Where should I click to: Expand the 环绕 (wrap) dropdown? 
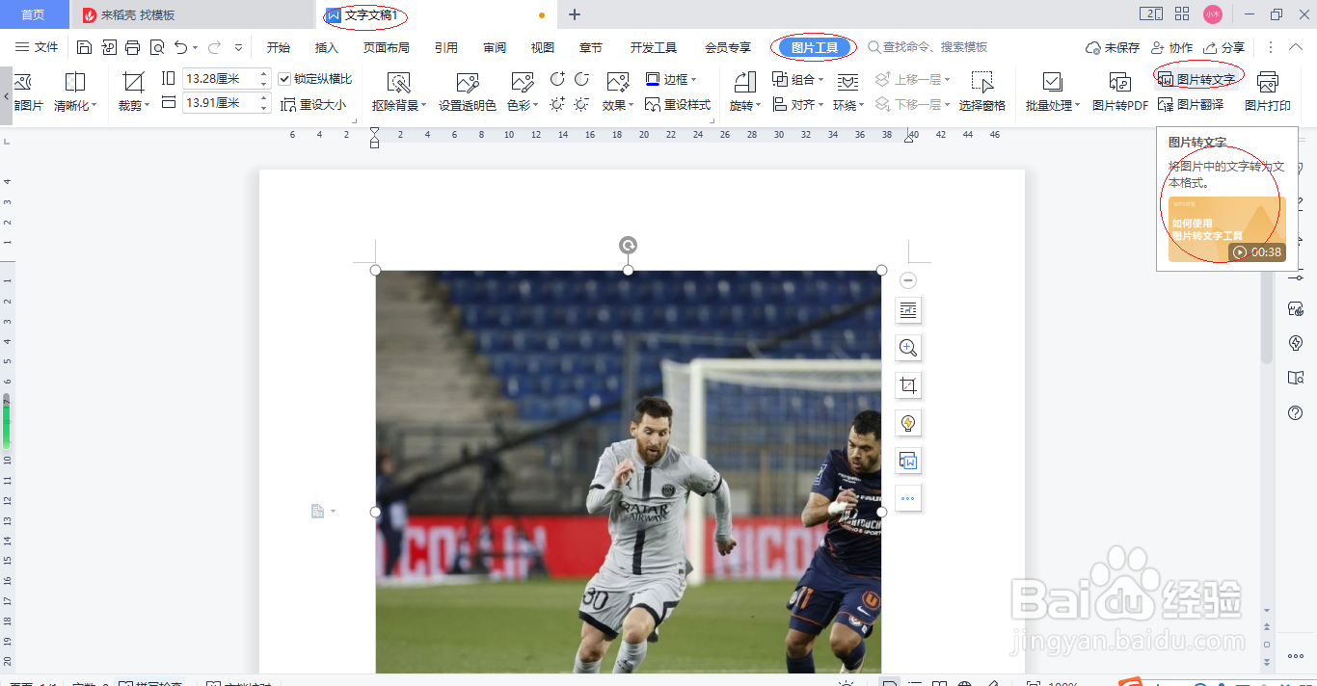click(861, 106)
